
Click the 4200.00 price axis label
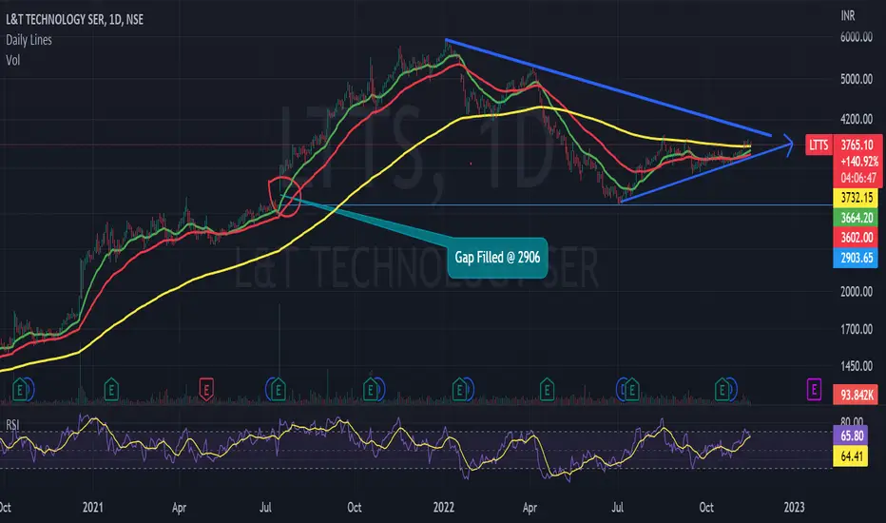856,119
